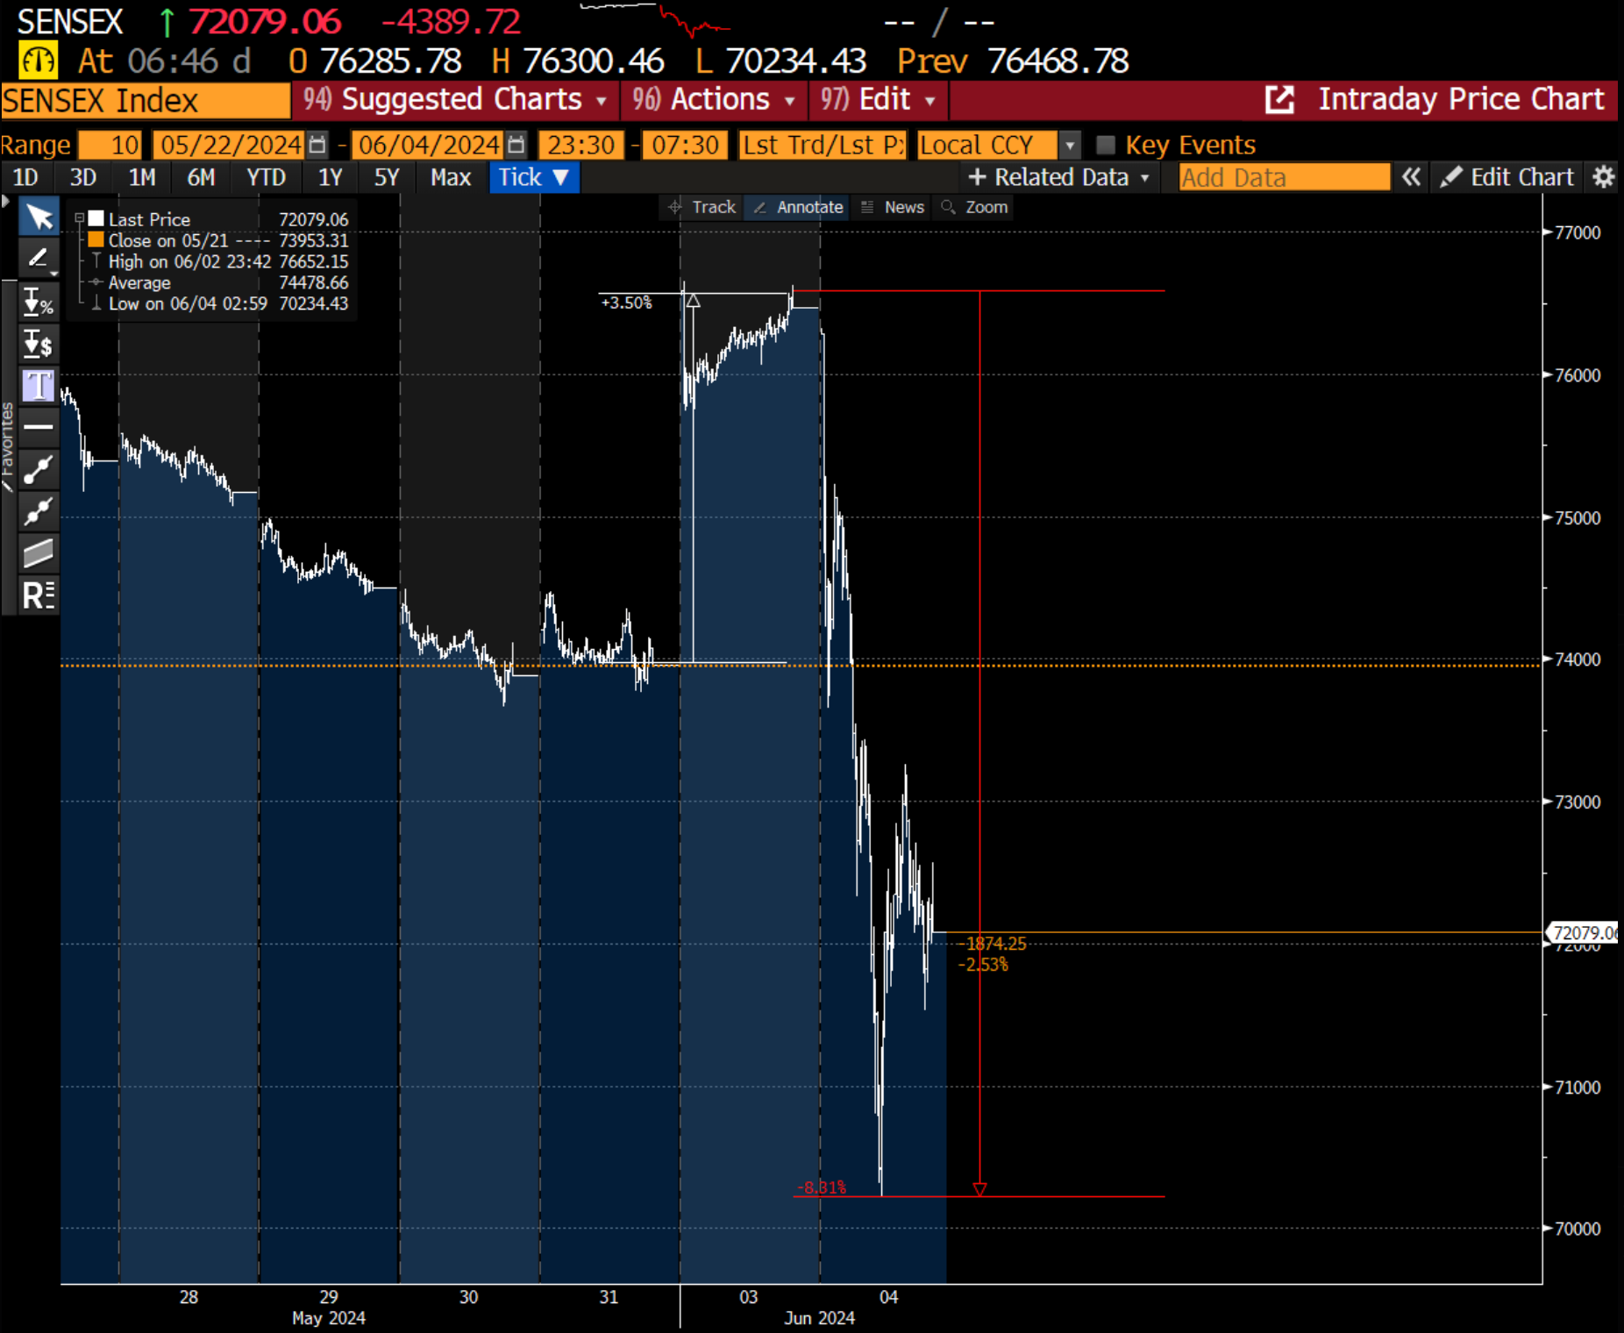Select the regression R tool
Image resolution: width=1624 pixels, height=1333 pixels.
[39, 595]
